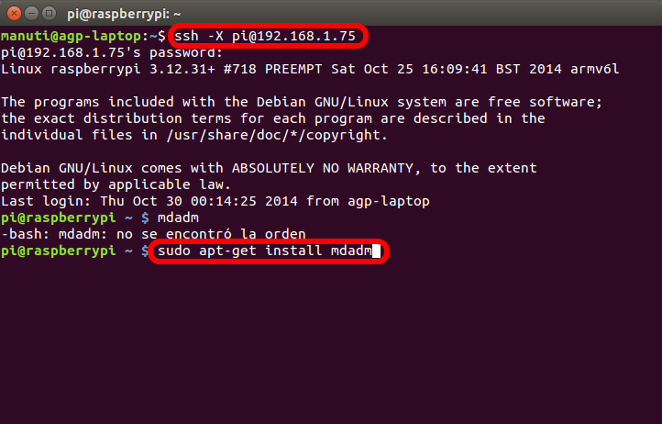Click the manuti@agp-laptop prompt text

click(73, 37)
